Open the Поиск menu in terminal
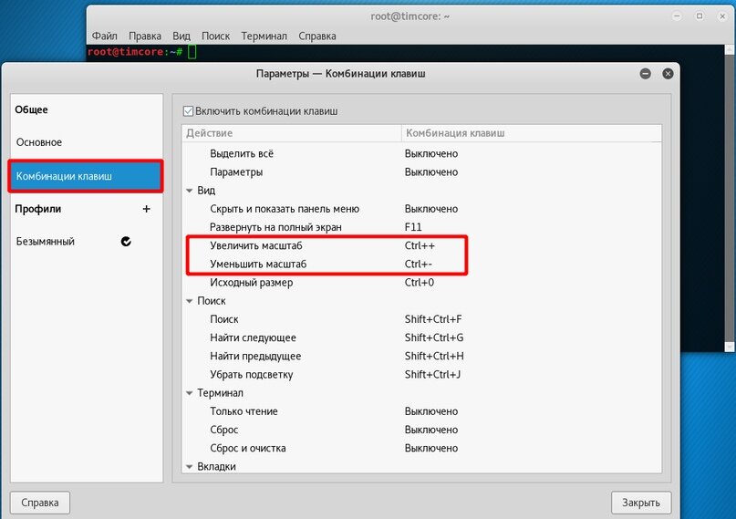This screenshot has width=736, height=519. pos(215,36)
